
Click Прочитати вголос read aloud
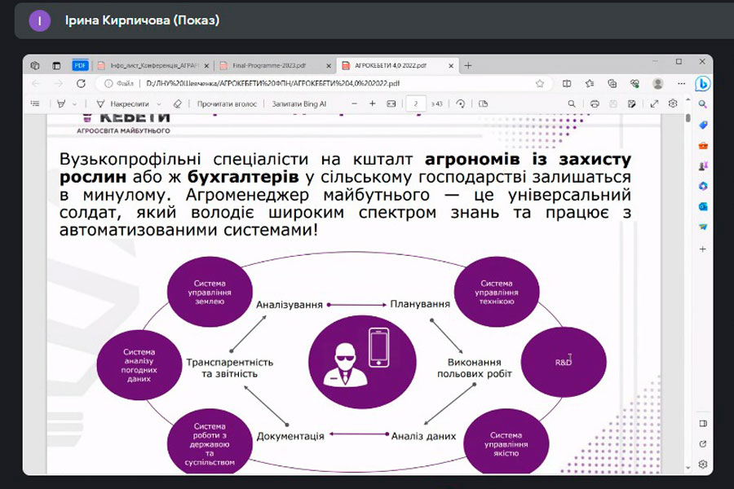[x=227, y=104]
